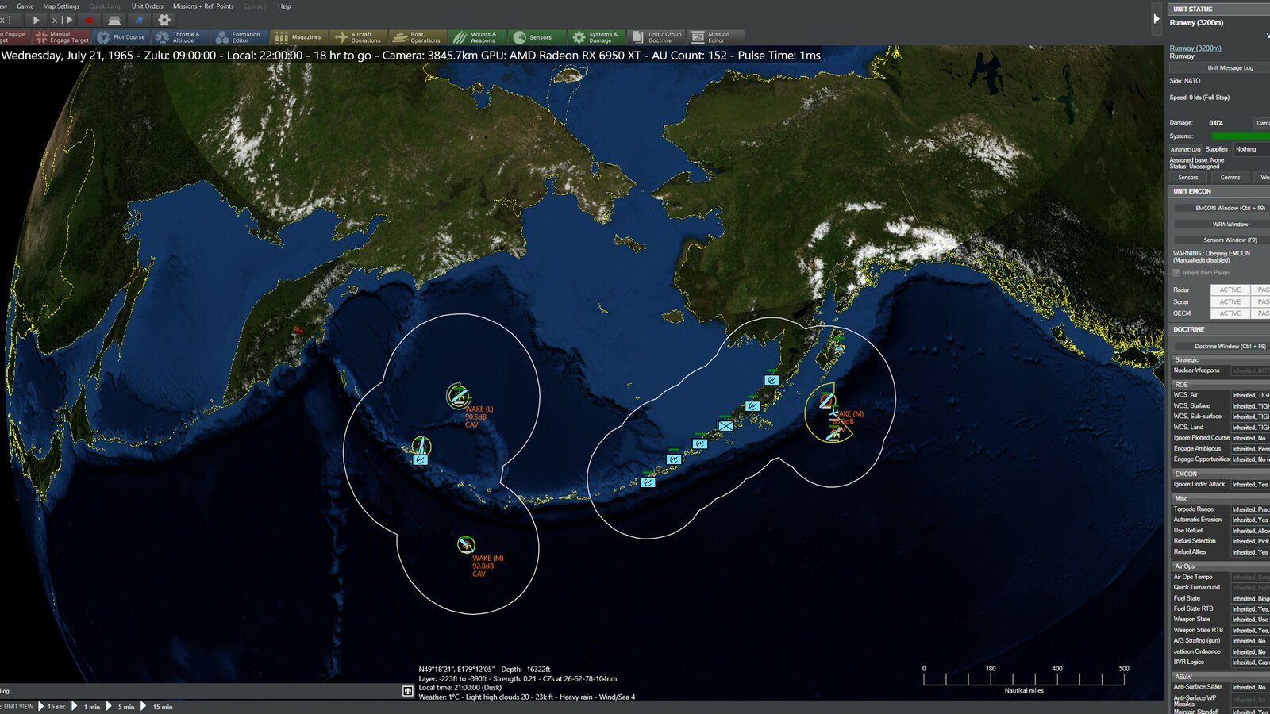1270x714 pixels.
Task: Collapse the right side panel arrow
Action: (1156, 19)
